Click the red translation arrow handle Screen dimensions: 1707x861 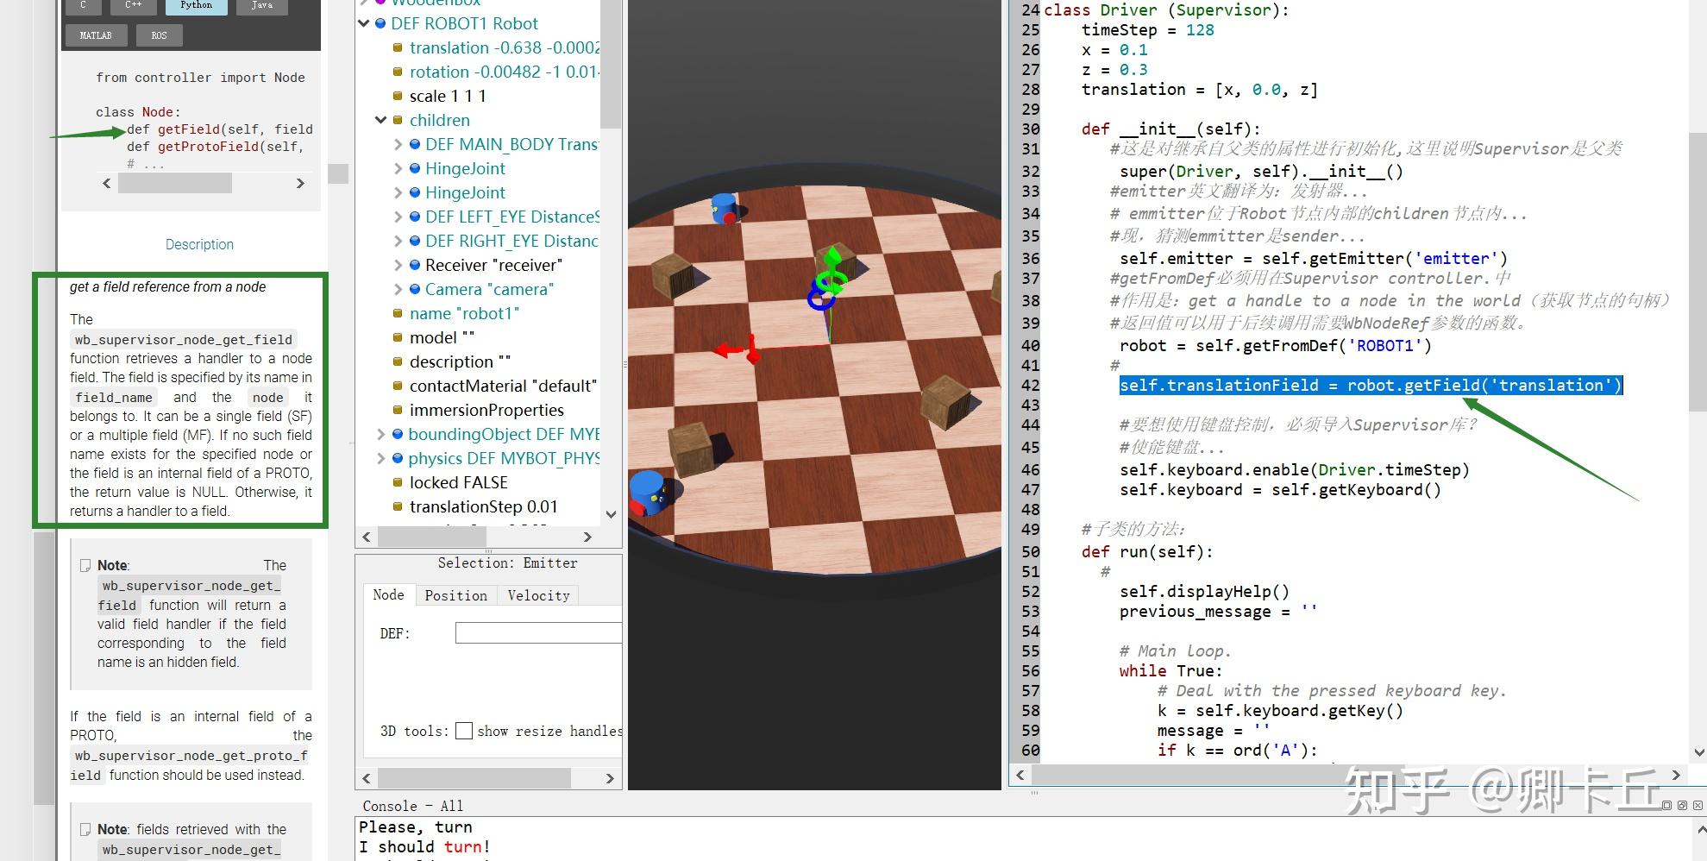725,349
